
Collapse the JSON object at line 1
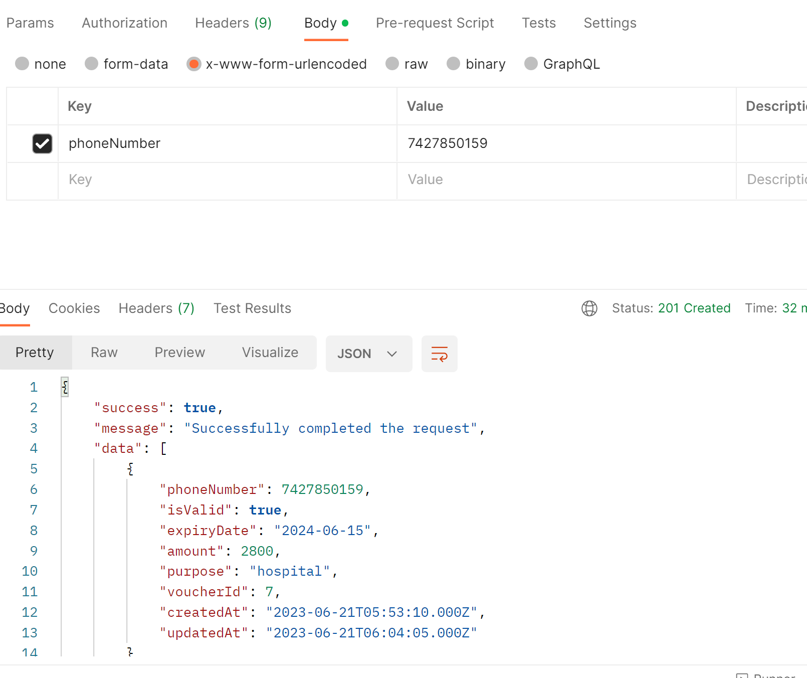point(65,387)
